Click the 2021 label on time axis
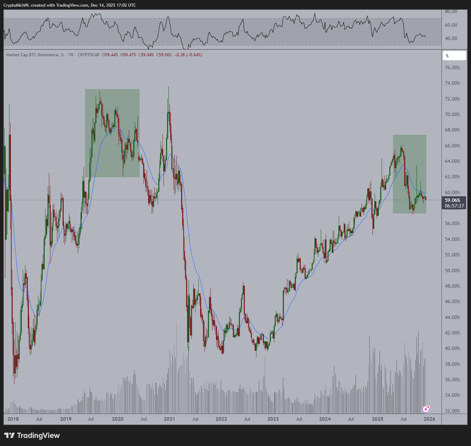471x446 pixels. [x=169, y=419]
